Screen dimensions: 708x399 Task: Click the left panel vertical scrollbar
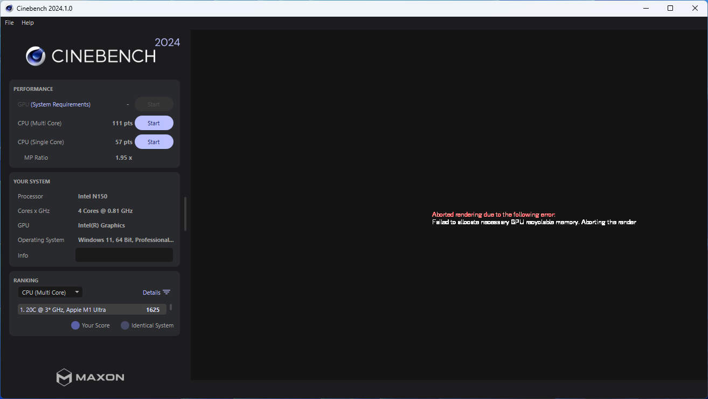pyautogui.click(x=185, y=213)
